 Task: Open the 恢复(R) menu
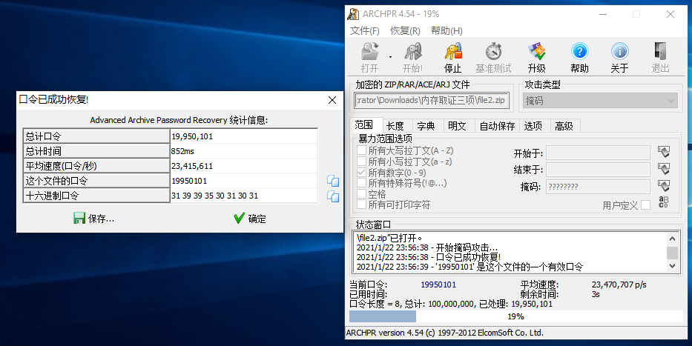pos(405,31)
